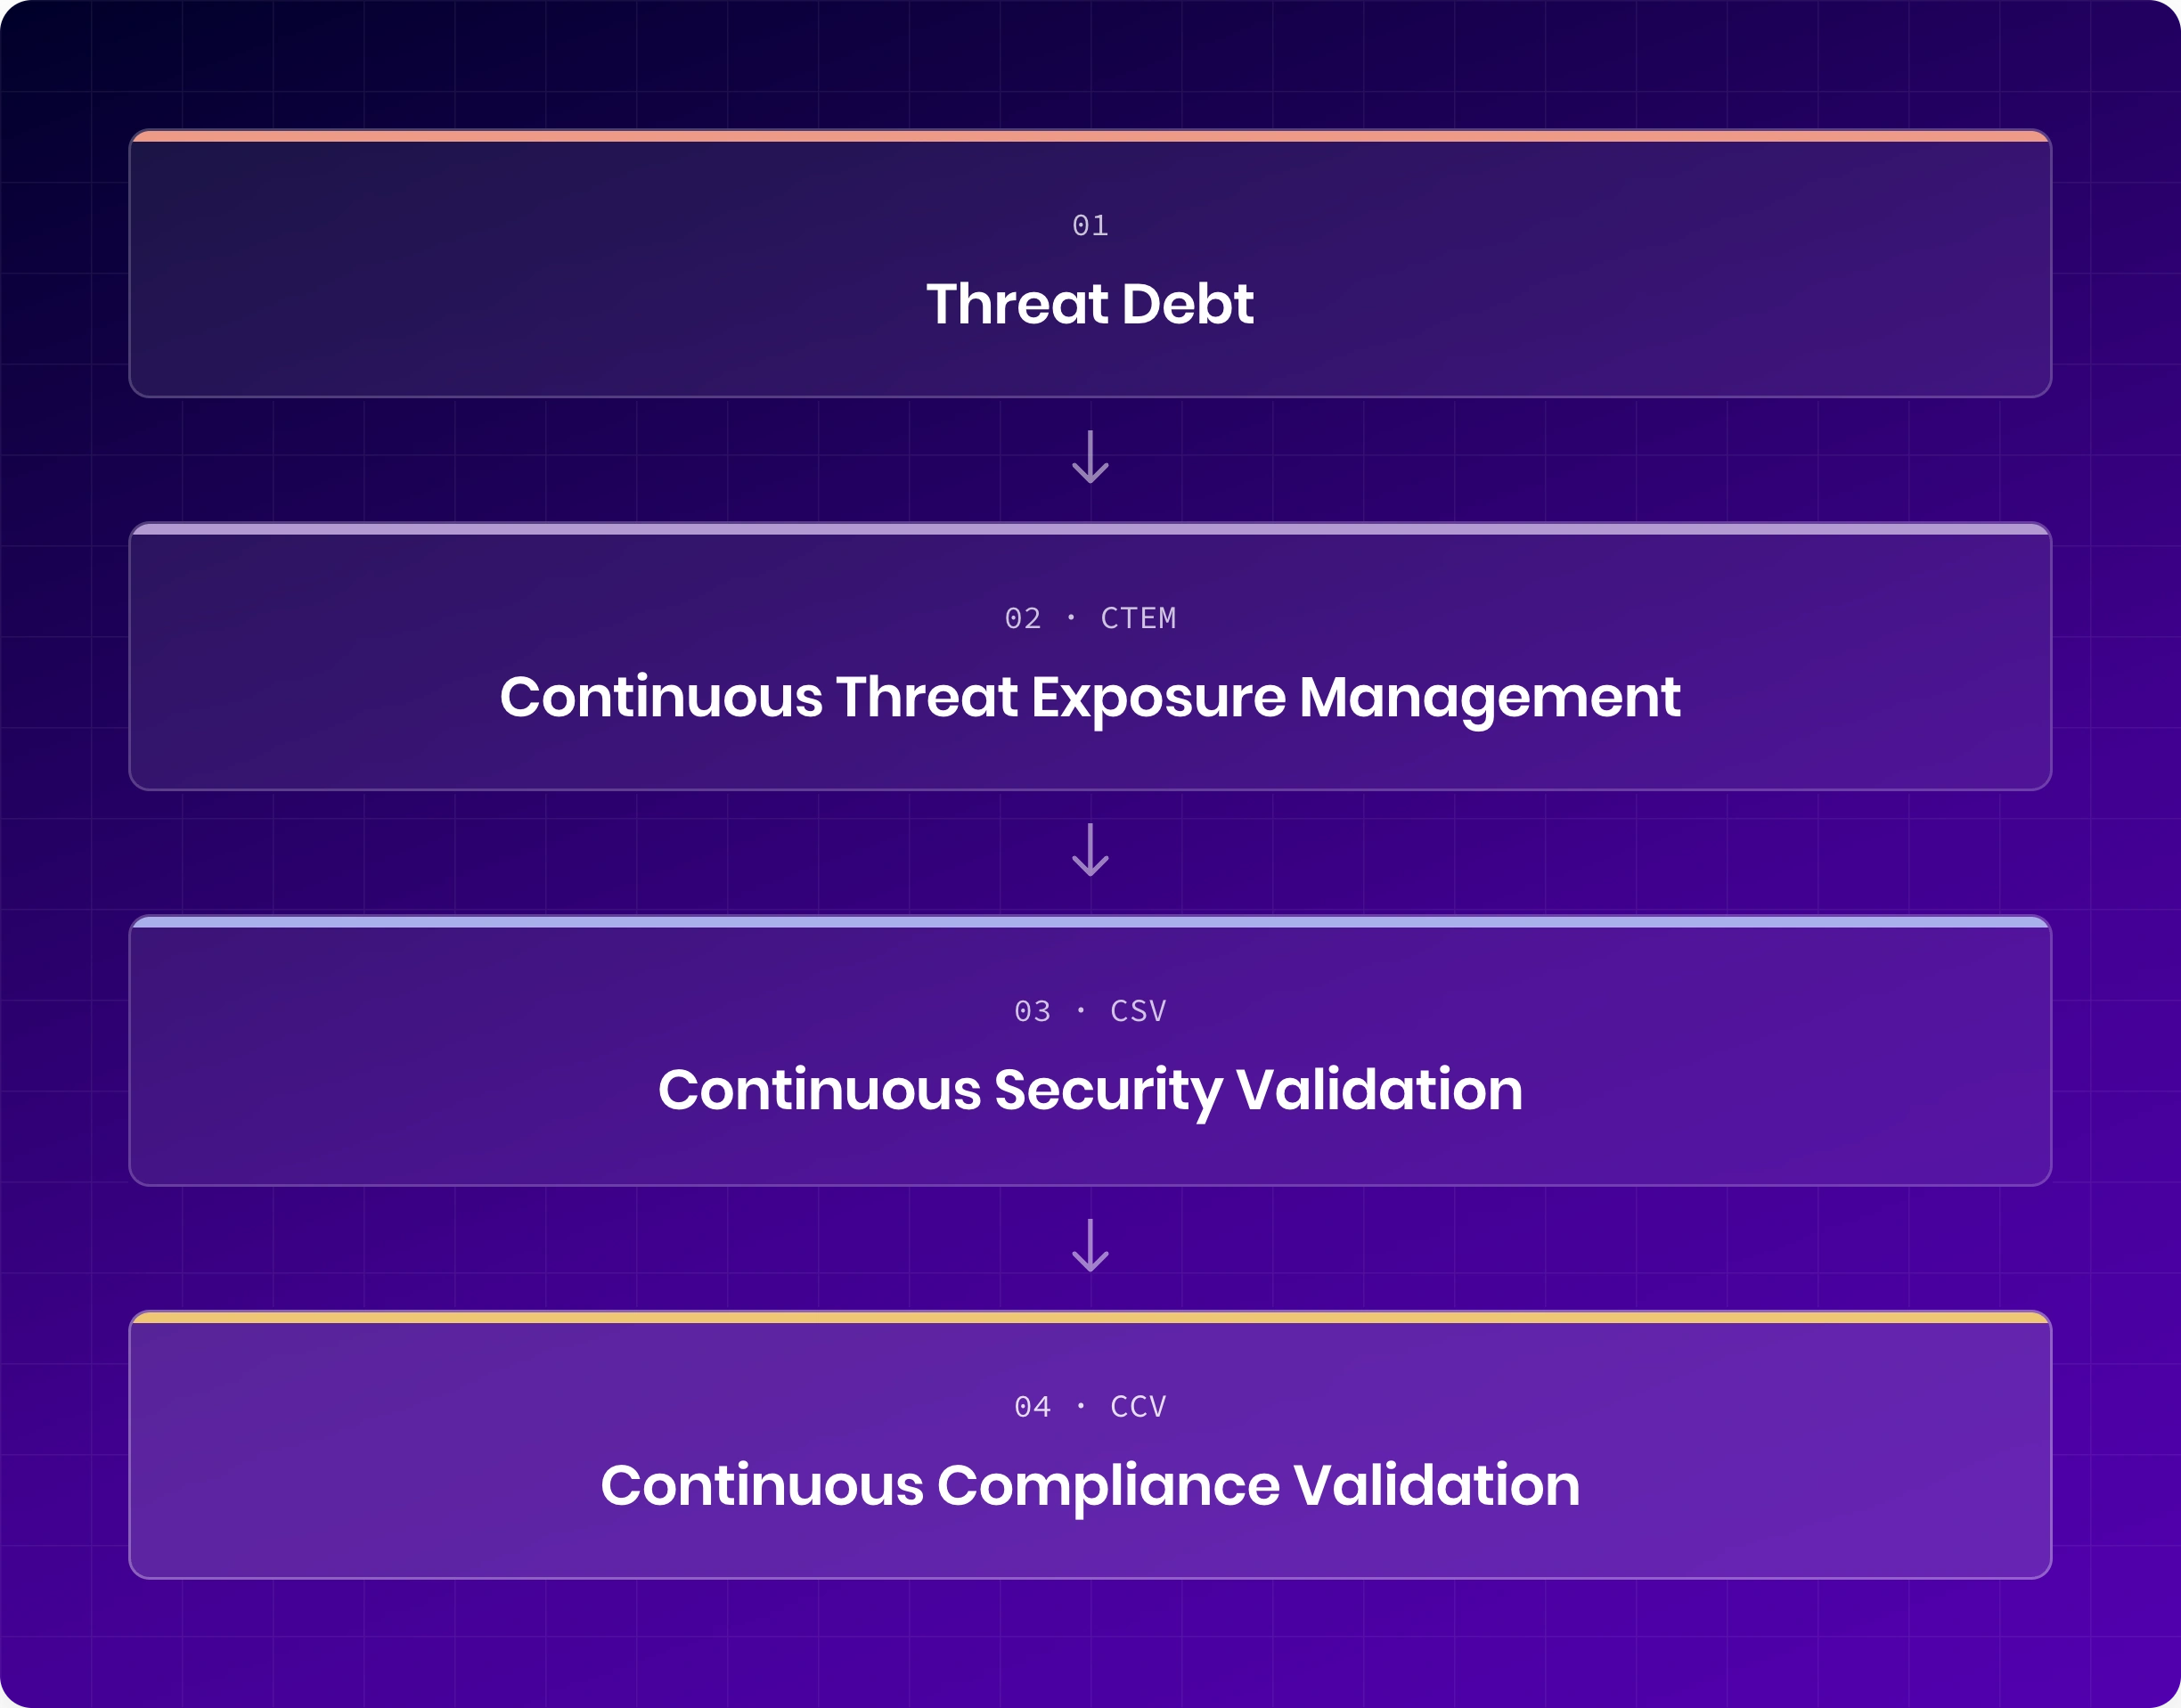Click the periwinkle accent bar on CSV card
The width and height of the screenshot is (2181, 1708).
(x=1090, y=922)
